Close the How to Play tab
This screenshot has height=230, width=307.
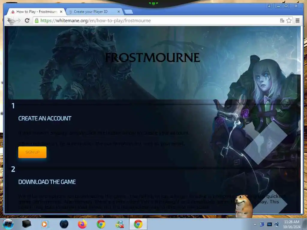61,12
